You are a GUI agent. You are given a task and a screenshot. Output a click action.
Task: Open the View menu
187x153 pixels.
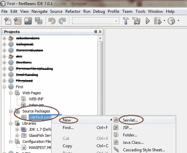(24, 11)
